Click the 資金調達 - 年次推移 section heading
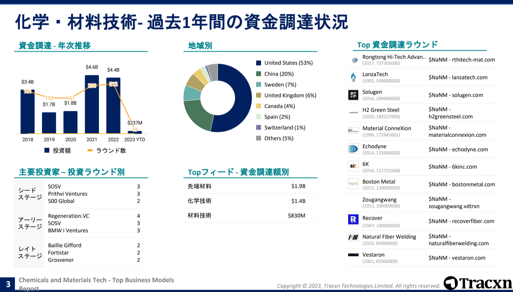Viewport: 513px width, 292px height. click(54, 45)
